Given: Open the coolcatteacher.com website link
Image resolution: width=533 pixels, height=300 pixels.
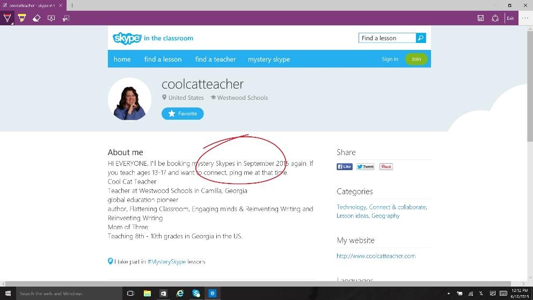Looking at the screenshot, I should point(376,256).
